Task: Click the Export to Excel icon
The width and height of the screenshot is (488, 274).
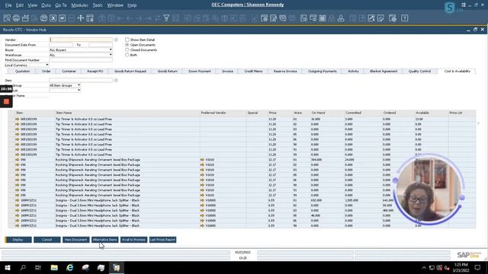Action: 53,18
